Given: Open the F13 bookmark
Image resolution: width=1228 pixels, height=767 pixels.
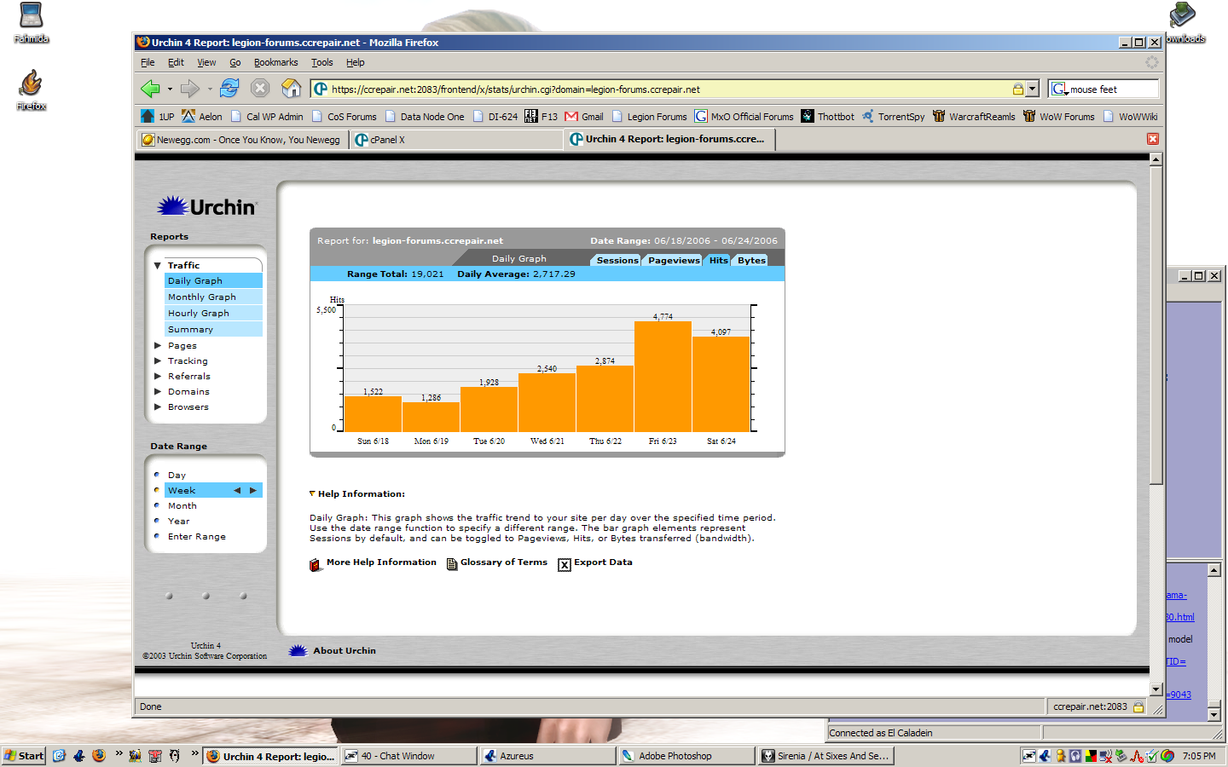Looking at the screenshot, I should [x=542, y=117].
